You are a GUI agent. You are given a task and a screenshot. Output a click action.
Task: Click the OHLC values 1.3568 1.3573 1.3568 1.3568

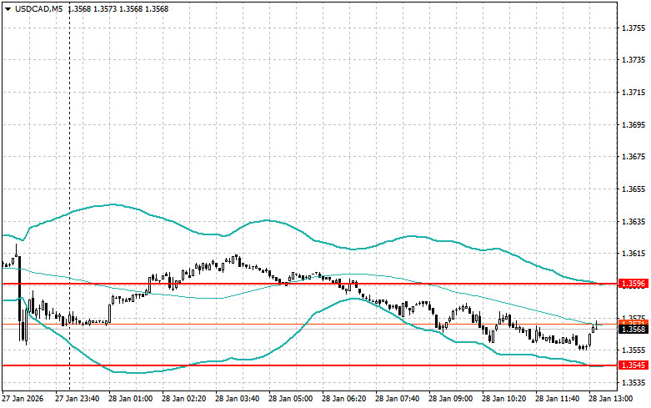click(x=118, y=8)
